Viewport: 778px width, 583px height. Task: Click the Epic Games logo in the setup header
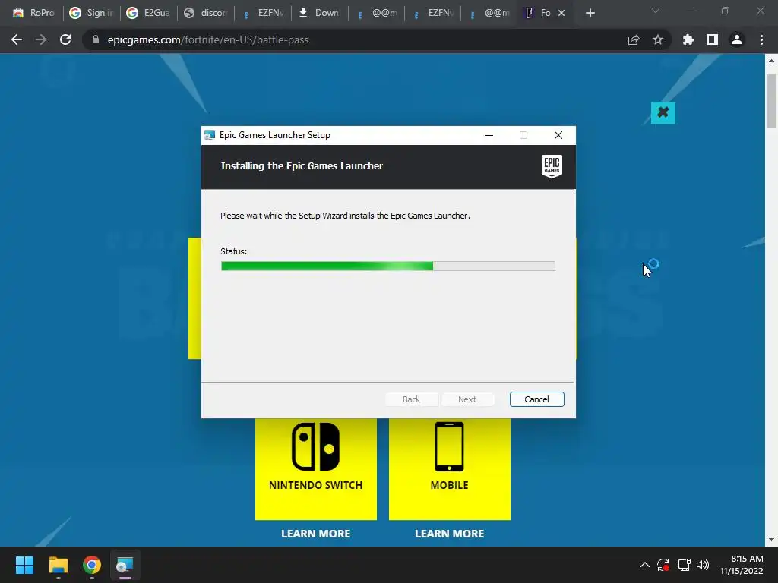click(x=552, y=166)
